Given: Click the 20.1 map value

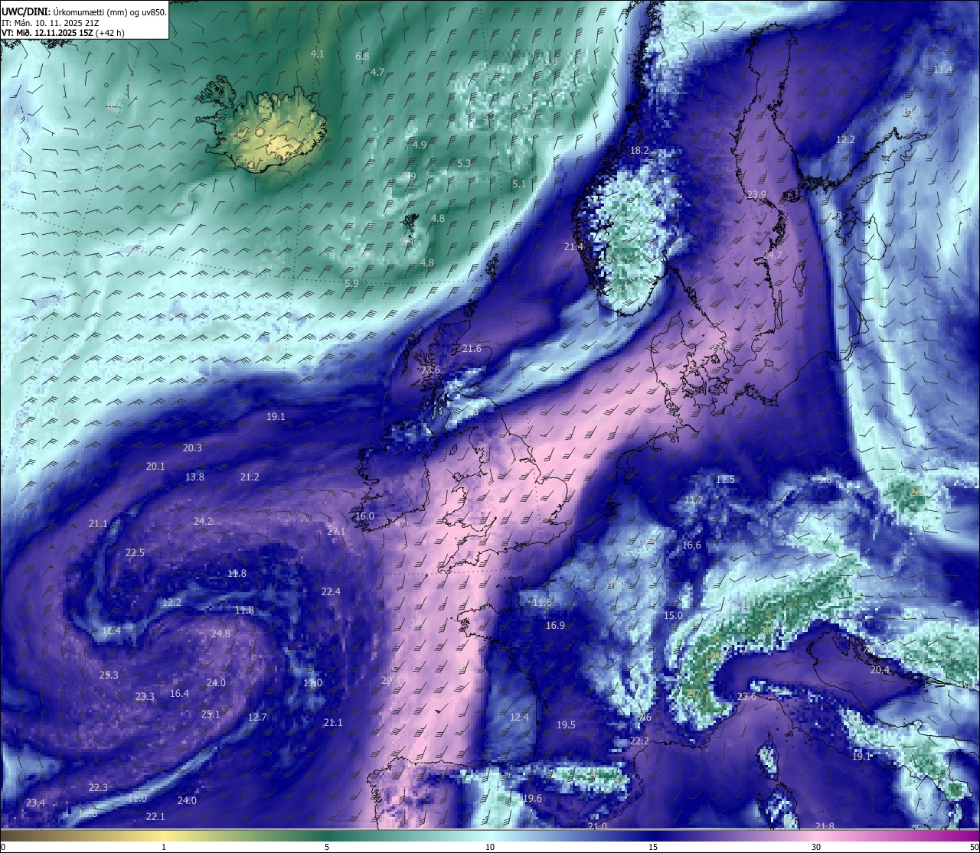Looking at the screenshot, I should pos(155,466).
